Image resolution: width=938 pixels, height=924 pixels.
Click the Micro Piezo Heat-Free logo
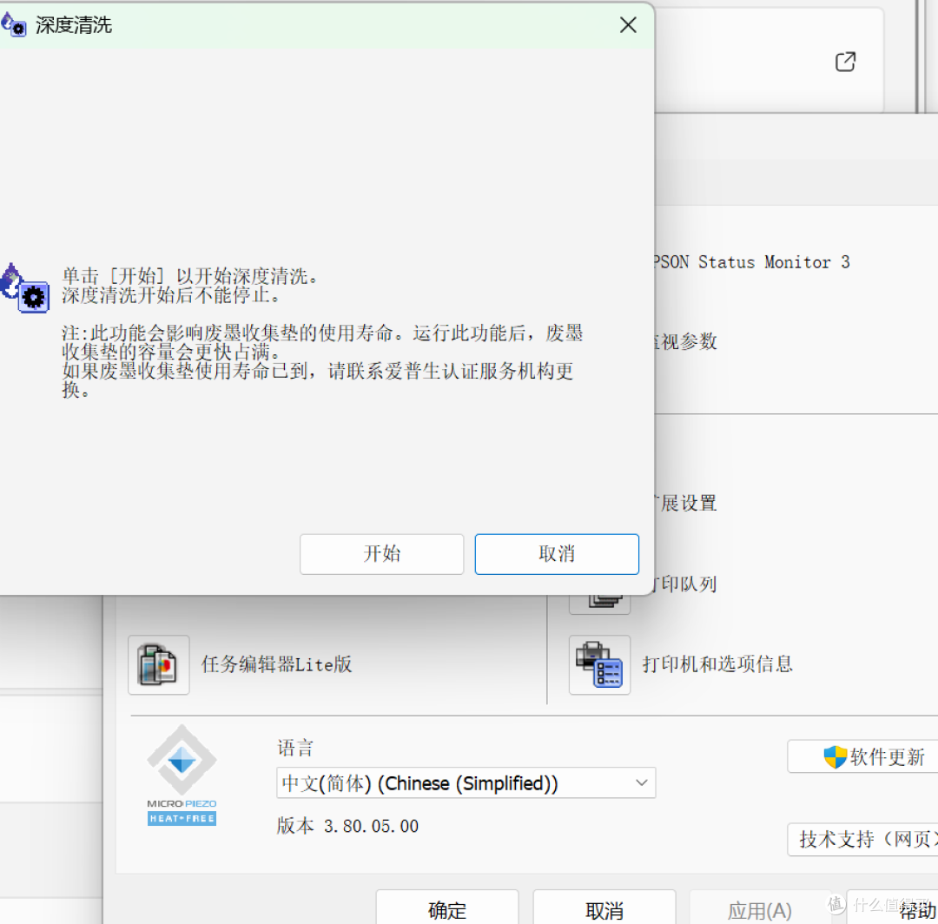point(182,775)
